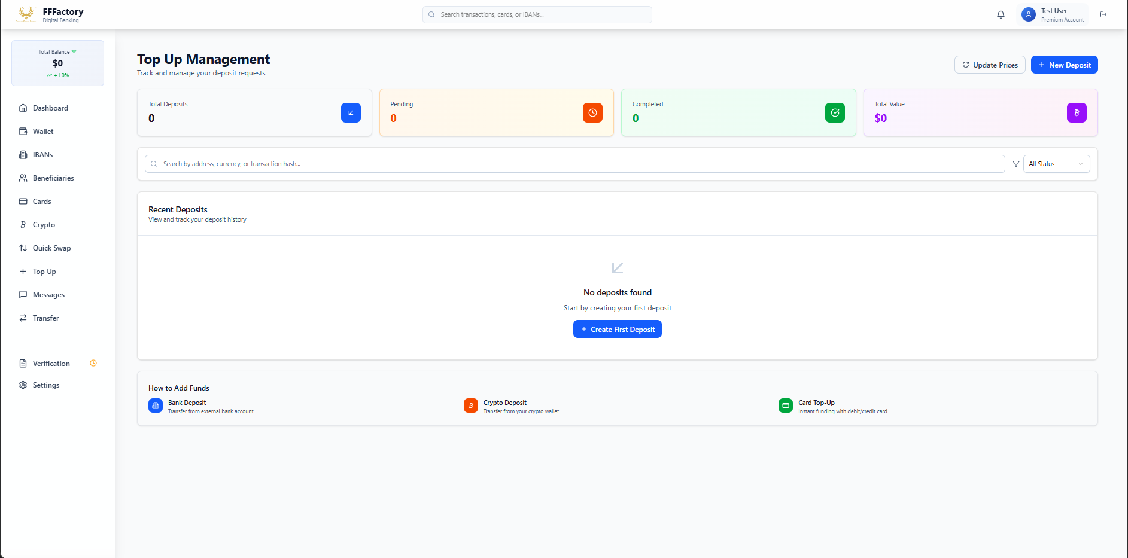
Task: Click the purple Total Value bitcoin icon
Action: pos(1077,112)
